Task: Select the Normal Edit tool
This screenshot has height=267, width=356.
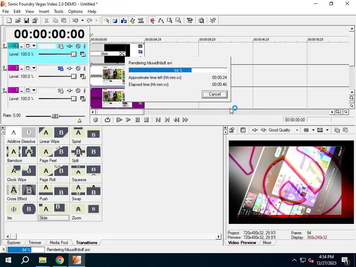Action: tap(152, 21)
